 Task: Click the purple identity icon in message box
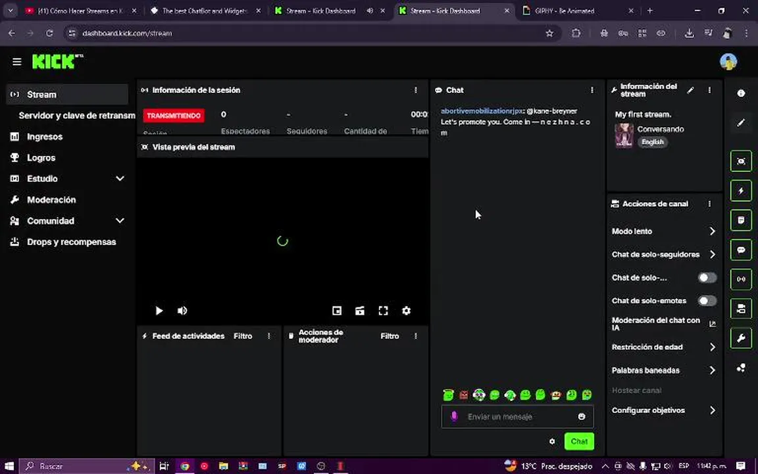point(454,417)
